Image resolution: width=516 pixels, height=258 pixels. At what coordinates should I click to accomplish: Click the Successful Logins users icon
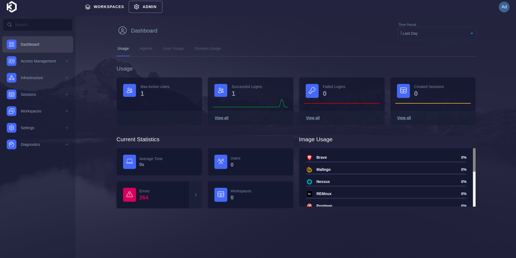click(x=221, y=90)
